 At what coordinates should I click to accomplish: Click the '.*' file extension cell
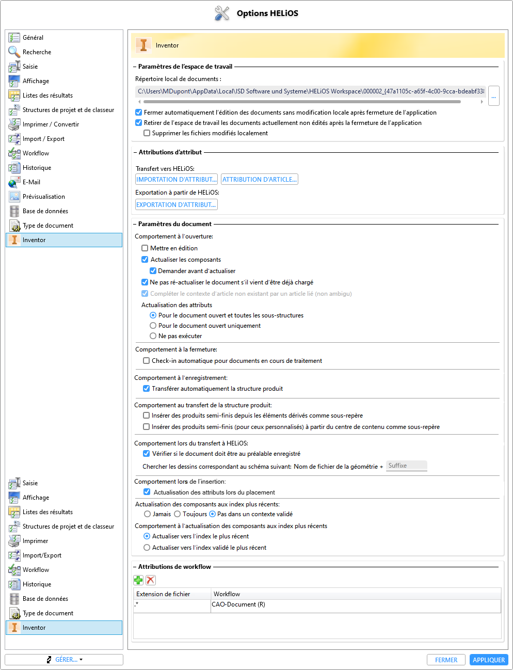click(x=172, y=606)
